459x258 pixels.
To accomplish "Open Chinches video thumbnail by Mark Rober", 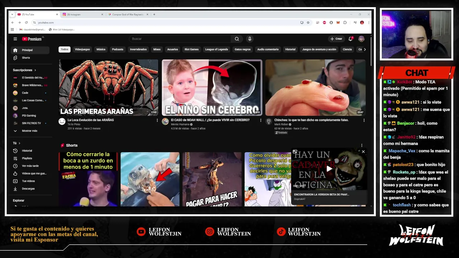I will 316,87.
